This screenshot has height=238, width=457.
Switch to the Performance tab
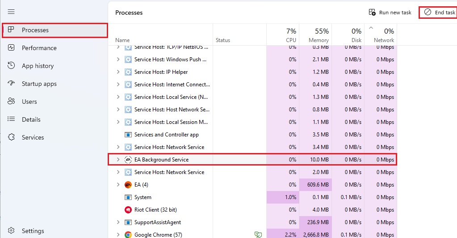click(x=39, y=48)
